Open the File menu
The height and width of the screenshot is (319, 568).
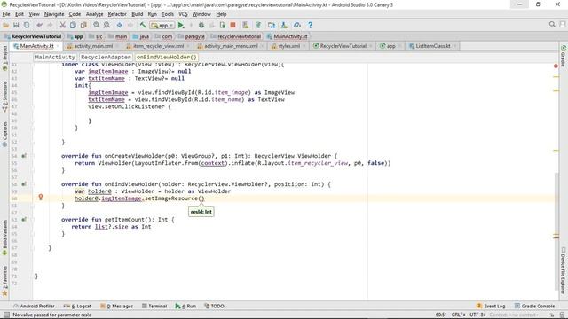(x=6, y=14)
